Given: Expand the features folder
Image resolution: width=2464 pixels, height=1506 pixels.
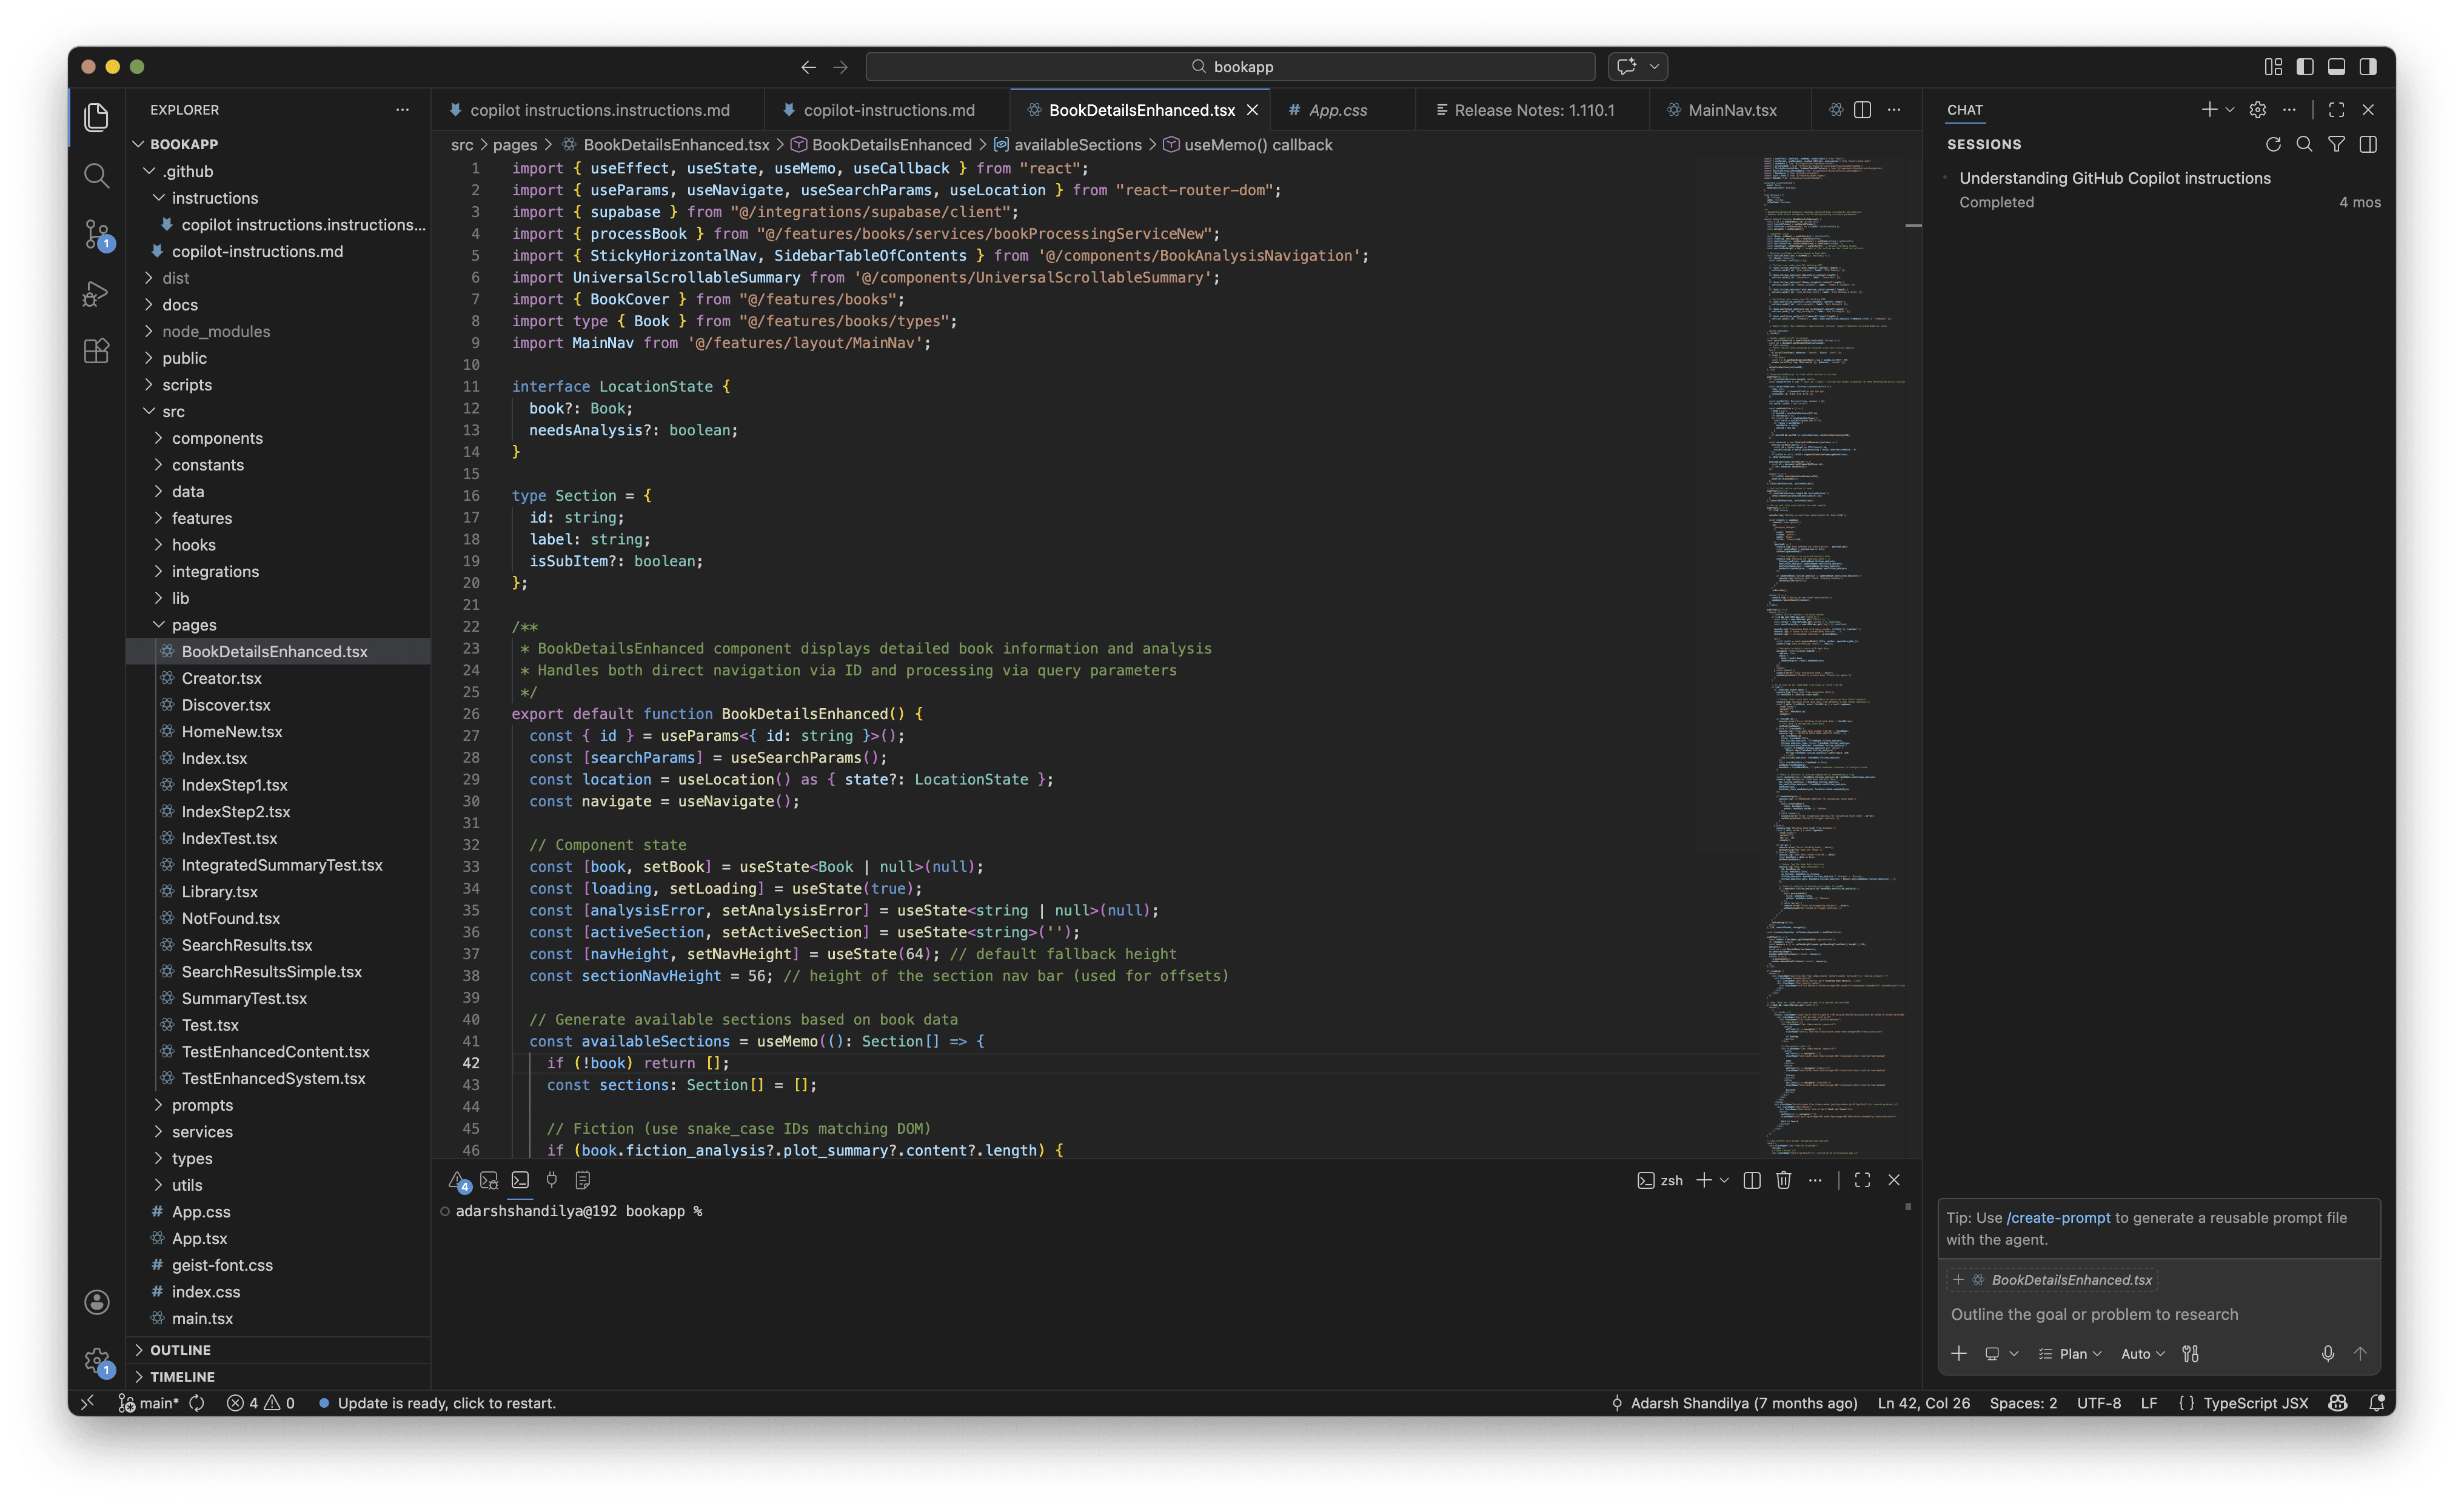Looking at the screenshot, I should 201,518.
